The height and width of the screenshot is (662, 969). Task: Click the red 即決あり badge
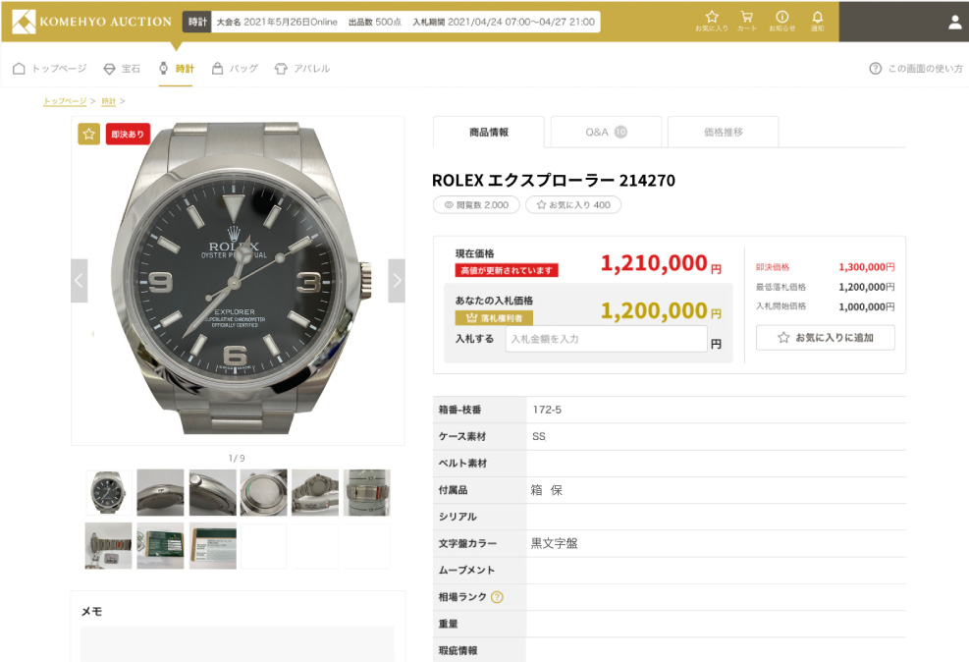tap(128, 135)
